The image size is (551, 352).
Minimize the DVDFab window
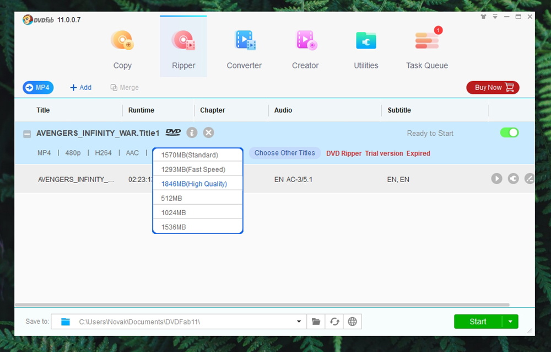click(506, 17)
